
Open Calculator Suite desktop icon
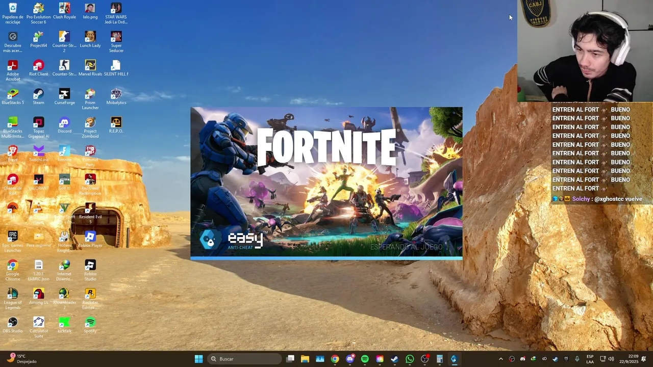point(38,327)
